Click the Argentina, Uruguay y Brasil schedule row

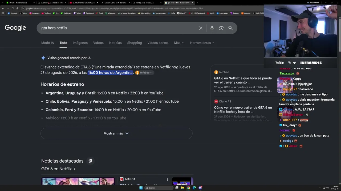tap(104, 93)
